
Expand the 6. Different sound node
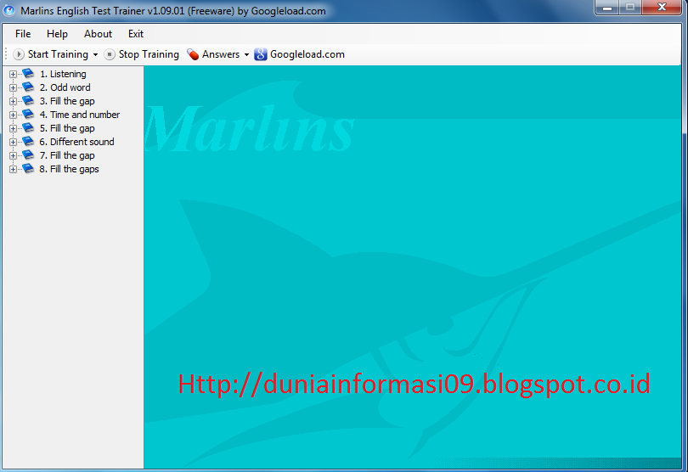pyautogui.click(x=13, y=142)
